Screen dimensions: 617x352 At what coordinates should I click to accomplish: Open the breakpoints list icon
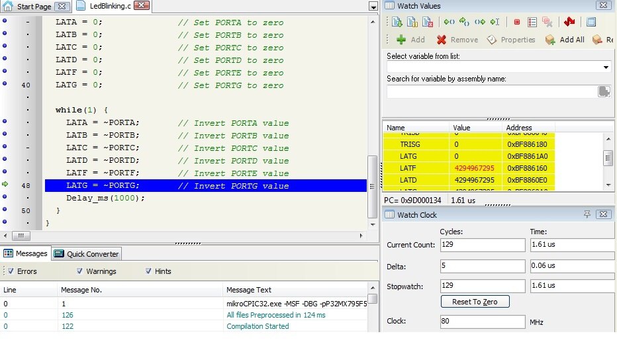pos(532,22)
